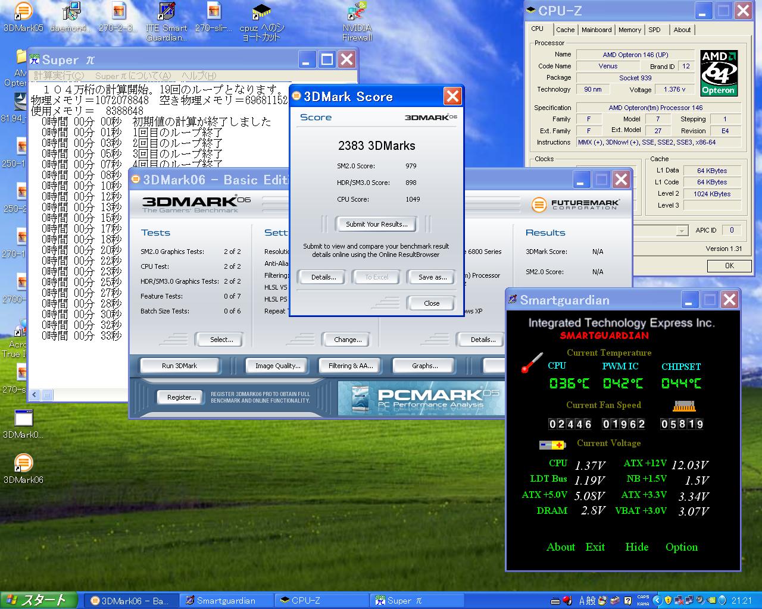Click Image Quality button
Image resolution: width=762 pixels, height=609 pixels.
pyautogui.click(x=277, y=366)
